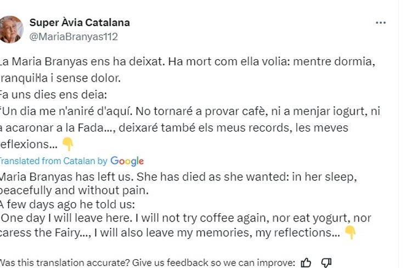Open the three-dot more options menu

click(381, 23)
